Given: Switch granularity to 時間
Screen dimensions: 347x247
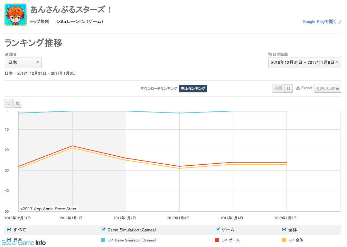Looking at the screenshot, I should coord(278,89).
